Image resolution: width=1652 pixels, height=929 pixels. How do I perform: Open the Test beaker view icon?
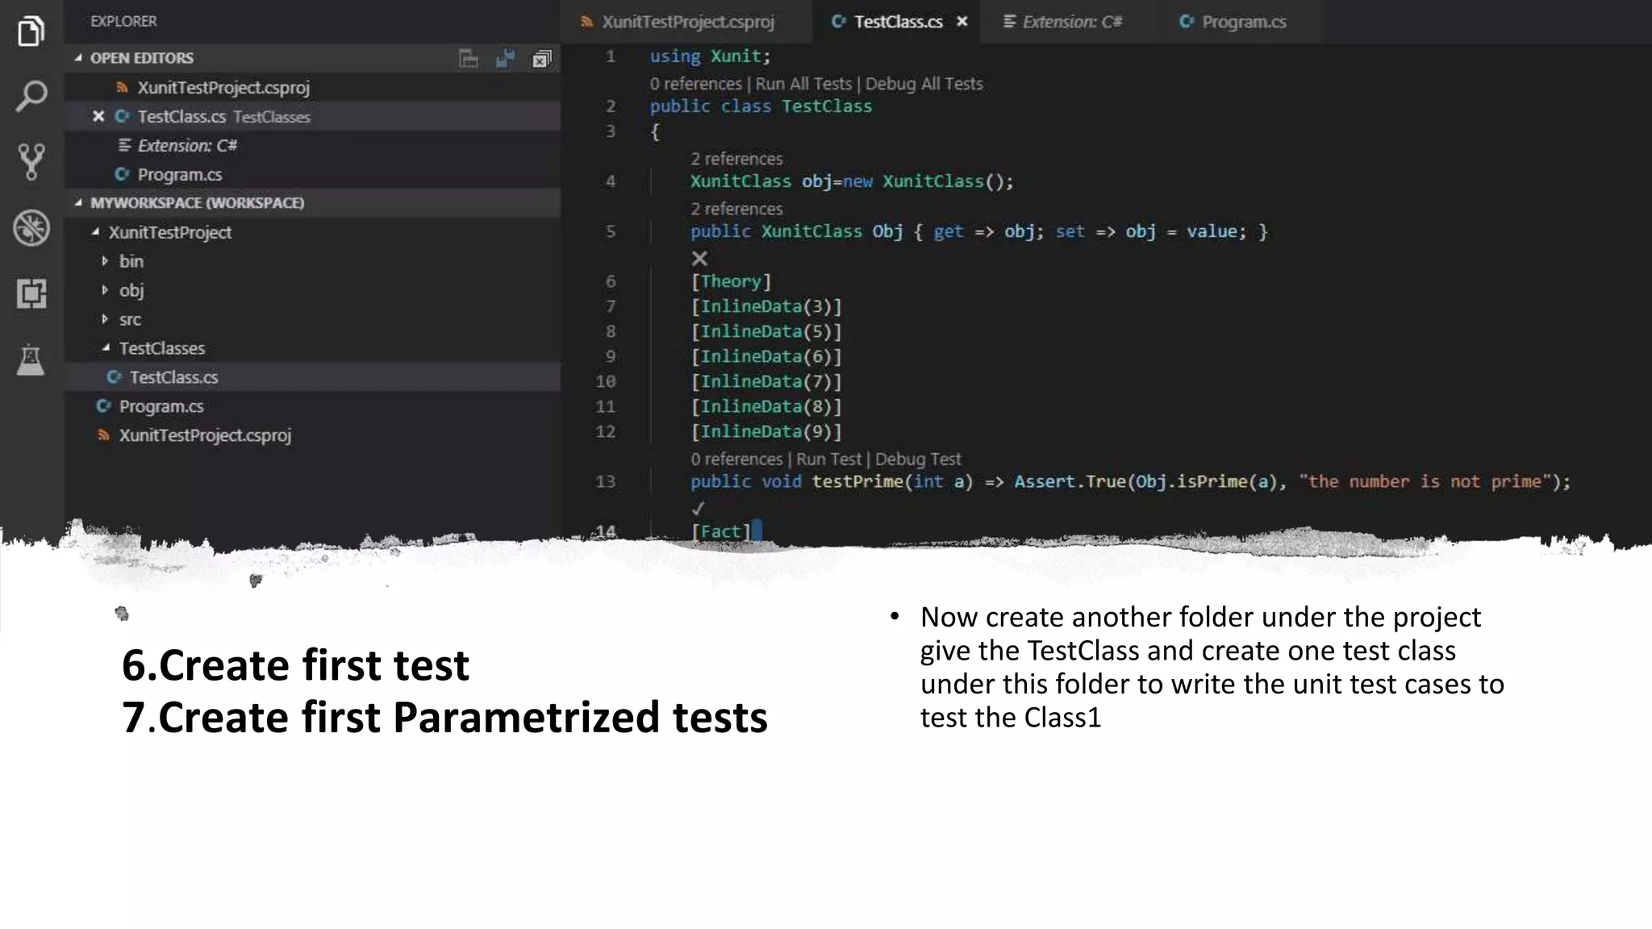pyautogui.click(x=31, y=360)
